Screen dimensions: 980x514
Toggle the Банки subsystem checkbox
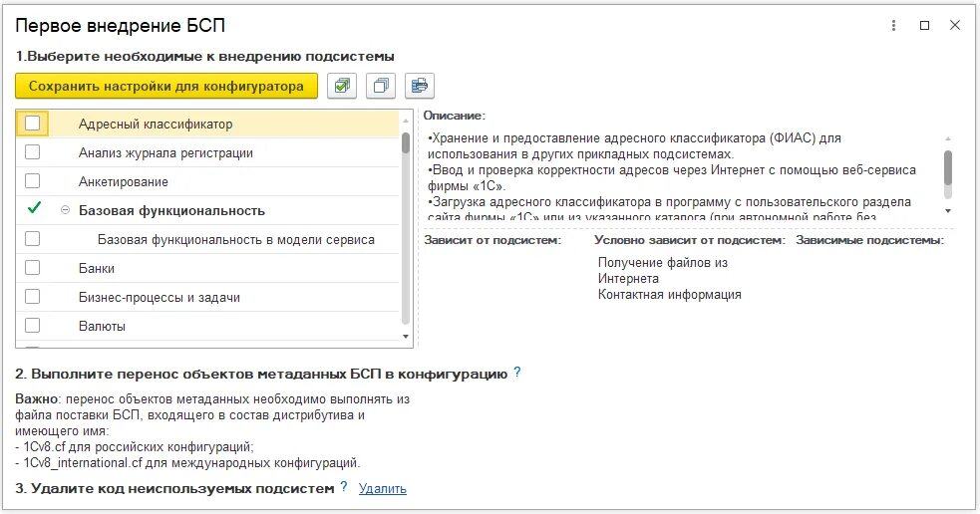coord(33,268)
